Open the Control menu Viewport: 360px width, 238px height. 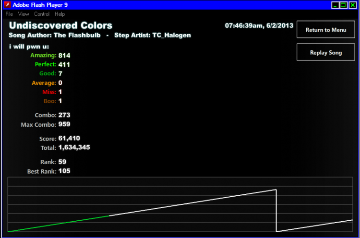pos(42,14)
